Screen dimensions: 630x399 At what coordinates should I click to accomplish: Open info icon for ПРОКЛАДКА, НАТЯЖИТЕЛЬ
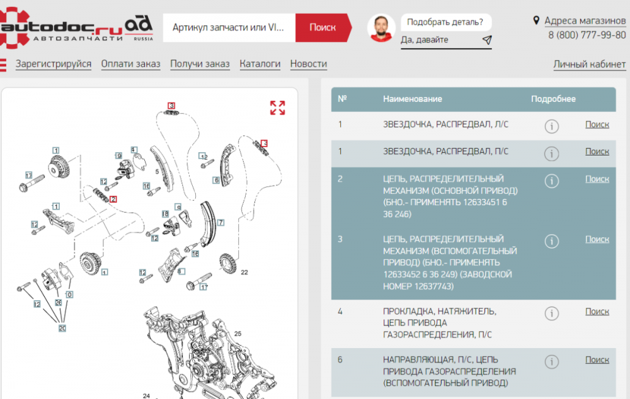pos(551,313)
